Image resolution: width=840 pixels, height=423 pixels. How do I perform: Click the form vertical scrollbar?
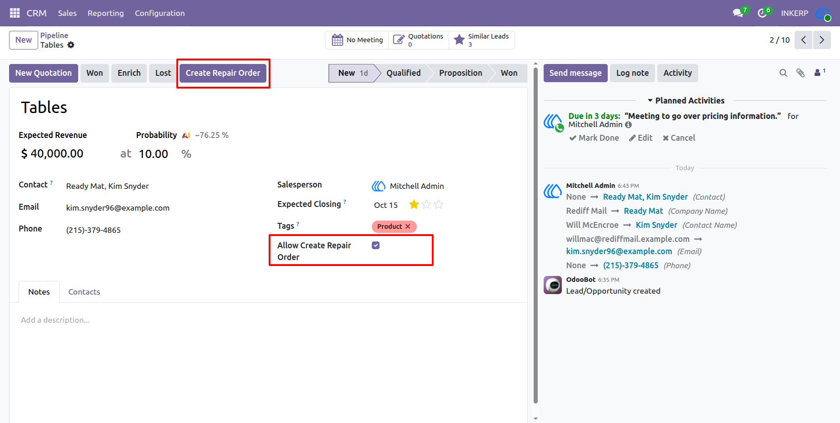[x=535, y=235]
